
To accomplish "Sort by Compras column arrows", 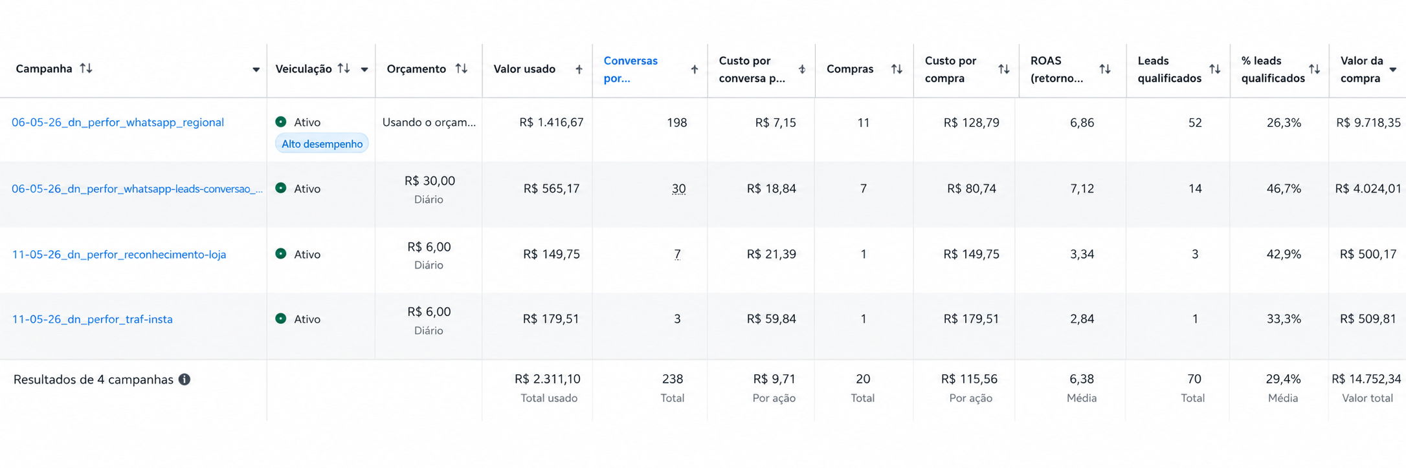I will tap(897, 69).
